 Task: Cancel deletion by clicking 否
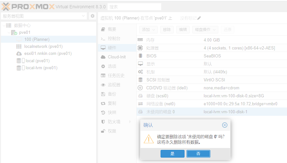tap(198, 154)
